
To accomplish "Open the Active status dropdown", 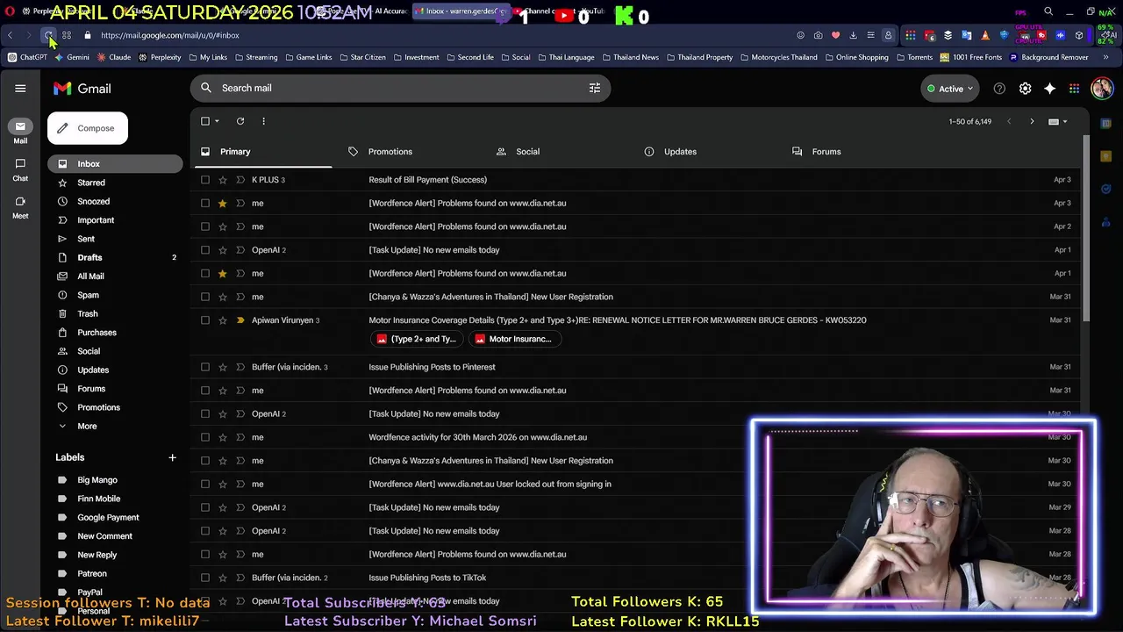I will point(950,89).
